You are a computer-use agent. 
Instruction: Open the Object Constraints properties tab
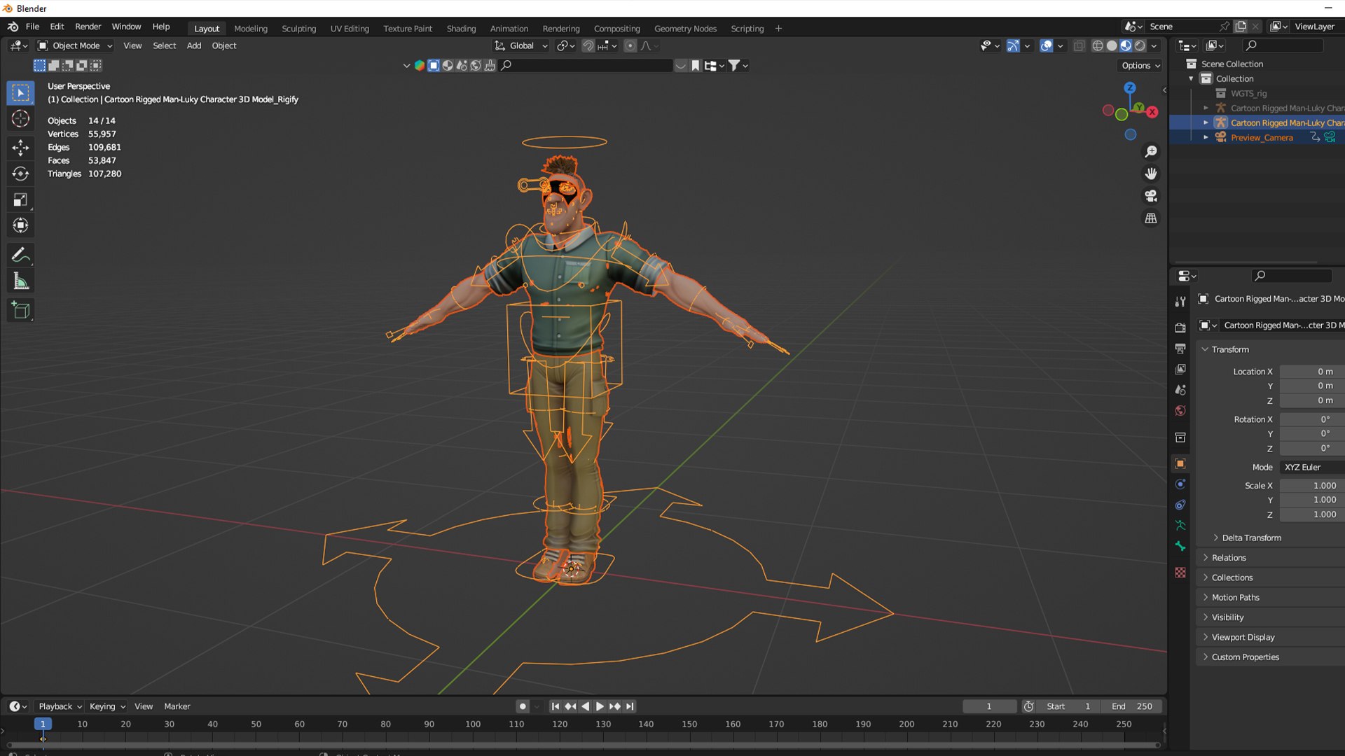point(1180,505)
